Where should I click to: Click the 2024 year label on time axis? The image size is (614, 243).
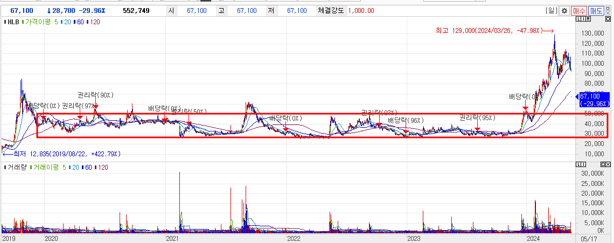(x=534, y=238)
